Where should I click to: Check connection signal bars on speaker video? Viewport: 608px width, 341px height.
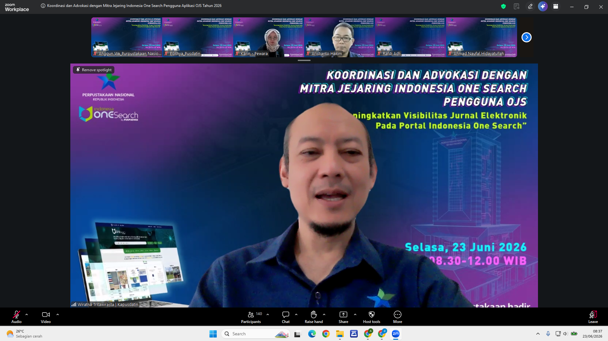pyautogui.click(x=74, y=304)
